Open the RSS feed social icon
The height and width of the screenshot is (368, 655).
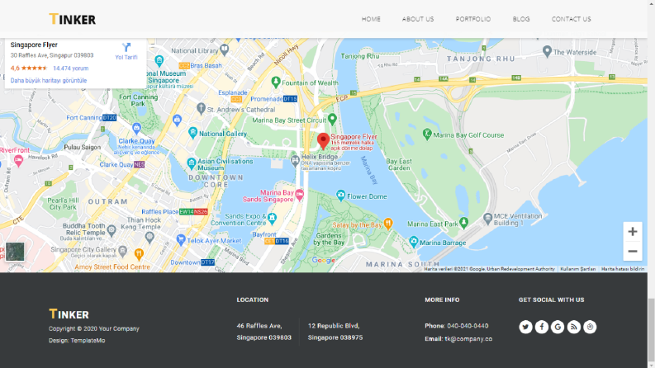[x=574, y=327]
